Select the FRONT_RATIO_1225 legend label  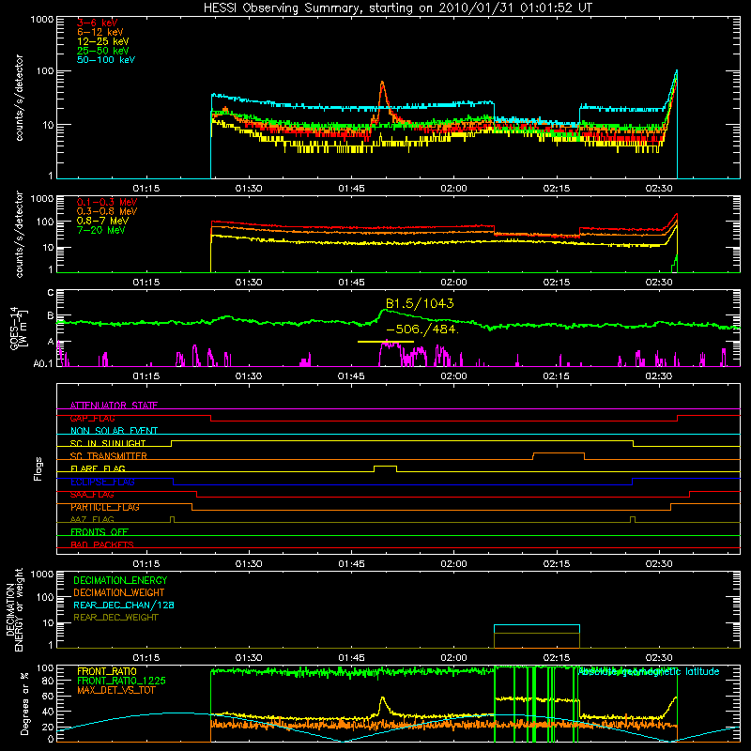(x=121, y=681)
